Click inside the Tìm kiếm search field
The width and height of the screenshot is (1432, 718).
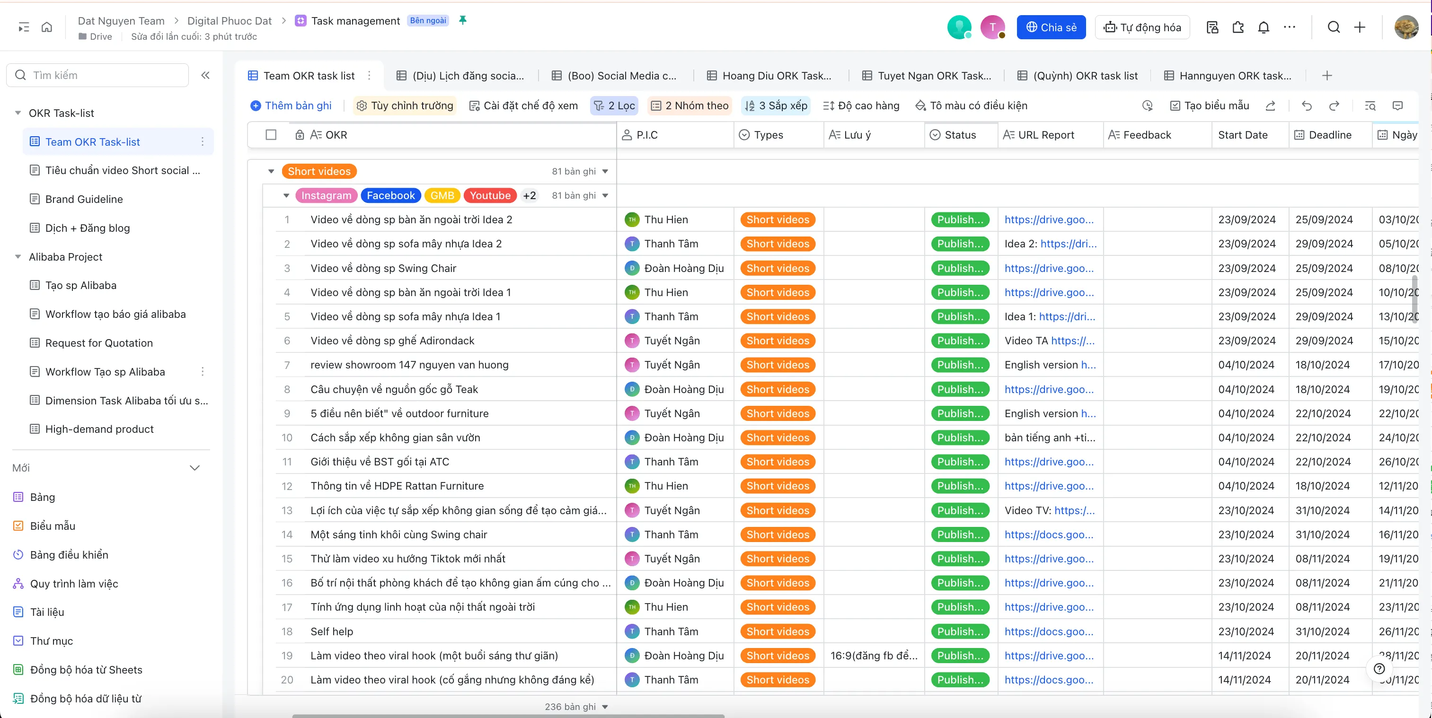tap(97, 74)
